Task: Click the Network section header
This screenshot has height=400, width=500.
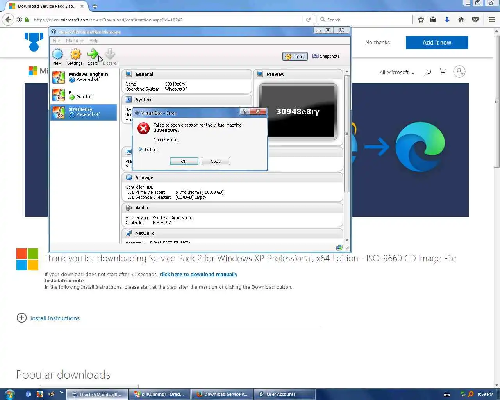Action: coord(232,233)
